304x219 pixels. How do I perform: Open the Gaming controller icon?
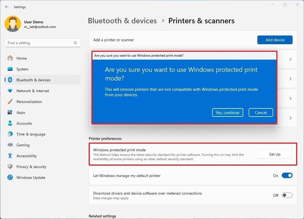click(x=10, y=145)
